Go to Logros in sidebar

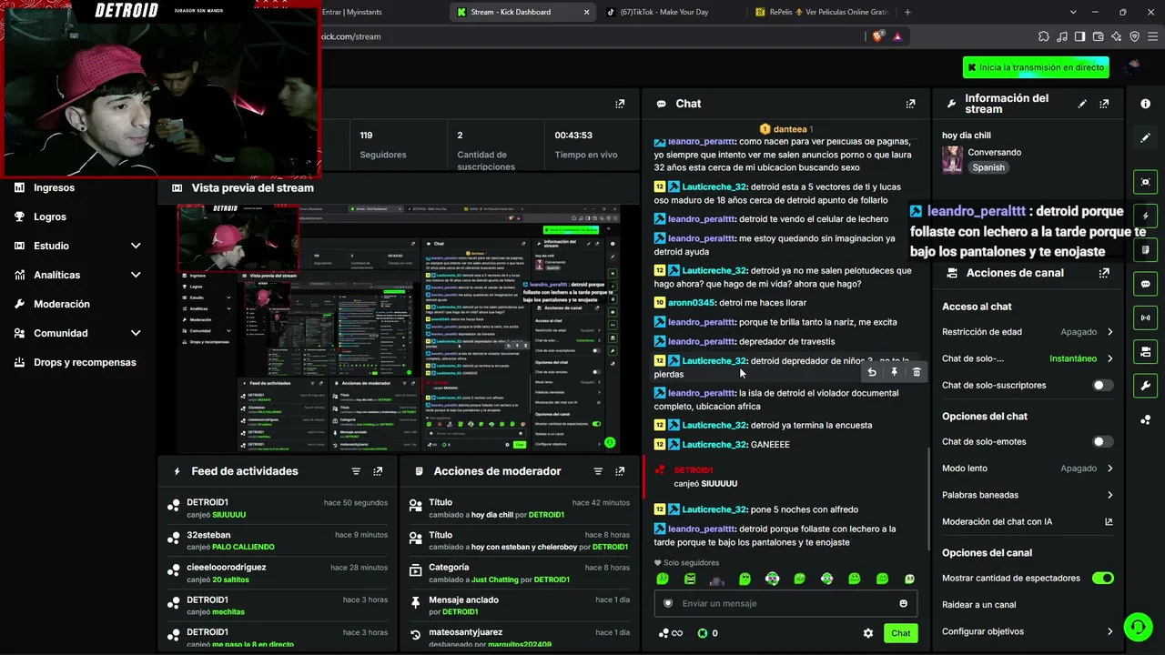pyautogui.click(x=50, y=217)
